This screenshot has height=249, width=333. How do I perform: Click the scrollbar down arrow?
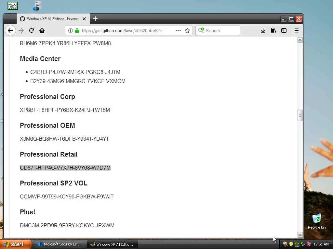click(x=300, y=235)
